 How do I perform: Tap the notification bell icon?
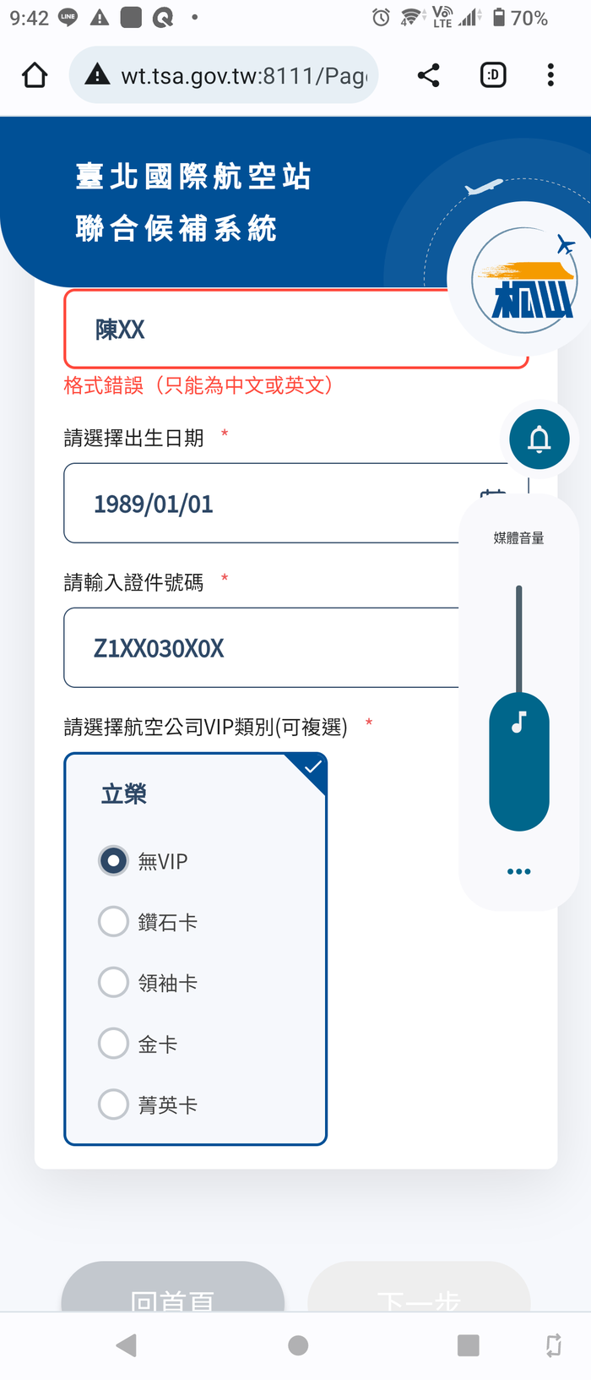[x=539, y=439]
